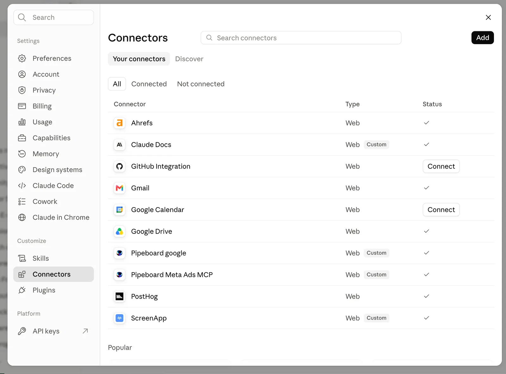Click the Status column header
The width and height of the screenshot is (506, 374).
click(432, 104)
